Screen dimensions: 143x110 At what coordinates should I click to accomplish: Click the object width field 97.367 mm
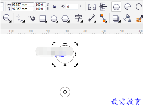[x=23, y=5]
